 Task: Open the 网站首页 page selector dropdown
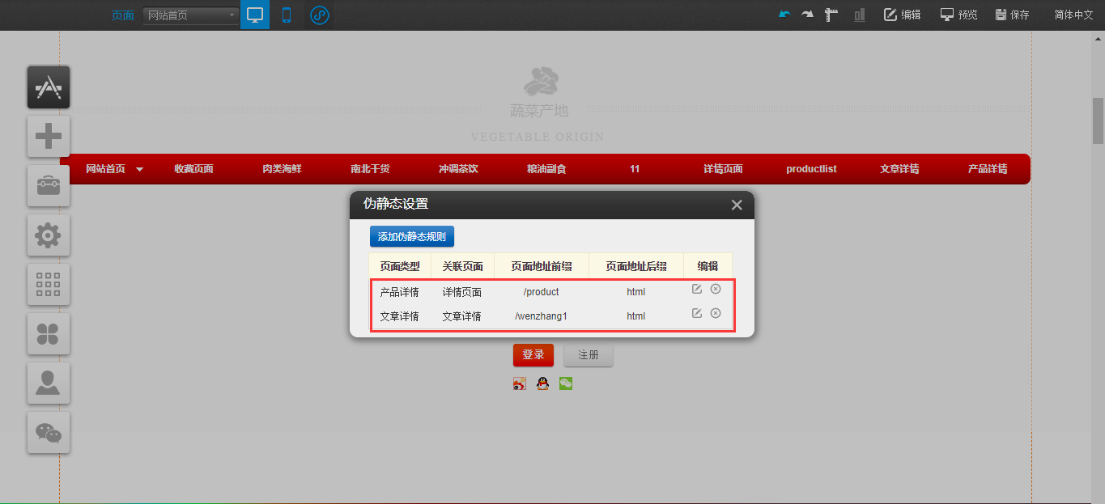[190, 15]
